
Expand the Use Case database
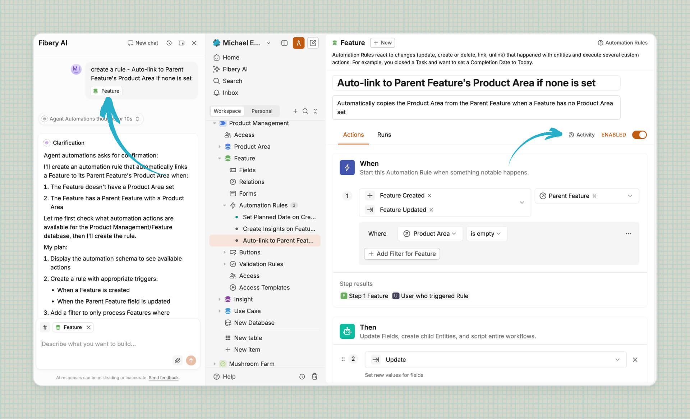coord(220,311)
